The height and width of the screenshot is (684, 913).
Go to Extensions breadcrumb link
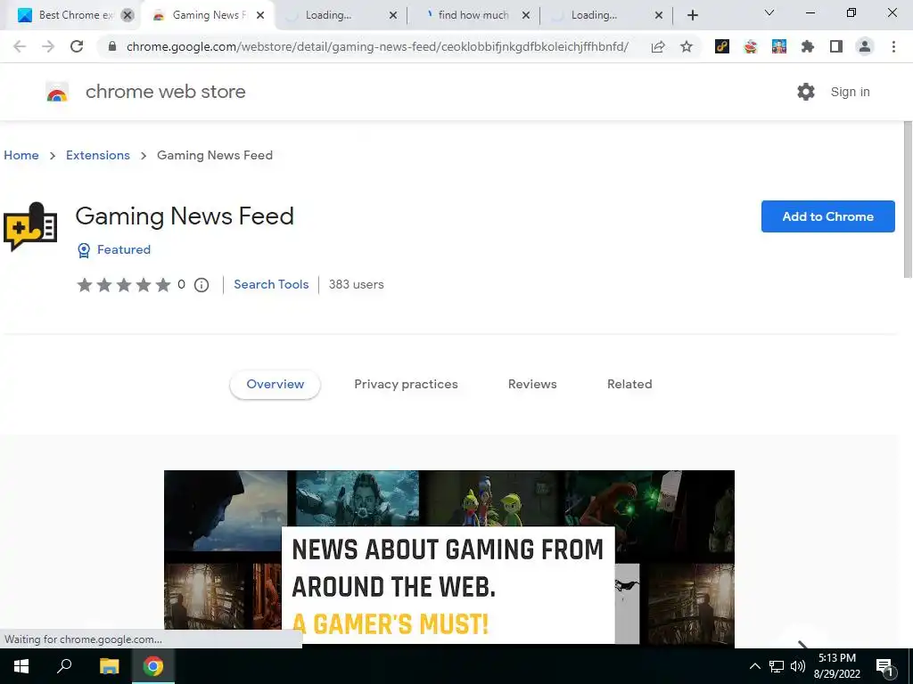(98, 155)
